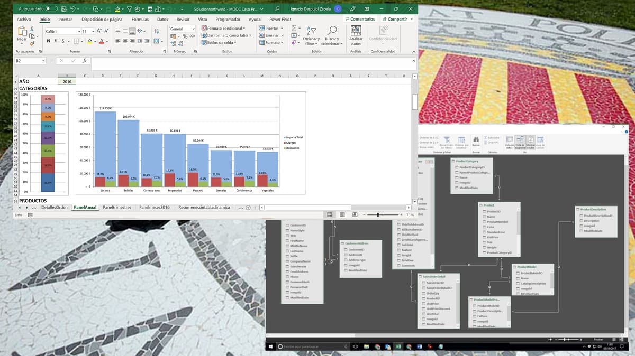Screen dimensions: 635x356
Task: Click Área de cálculo in Power Pivot
Action: [x=540, y=143]
